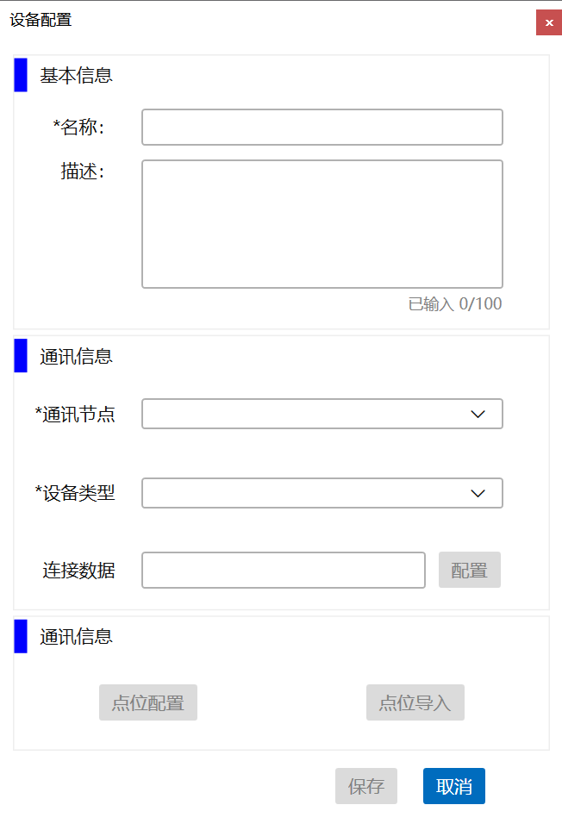Close the 设备配置 dialog window
562x830 pixels.
549,22
